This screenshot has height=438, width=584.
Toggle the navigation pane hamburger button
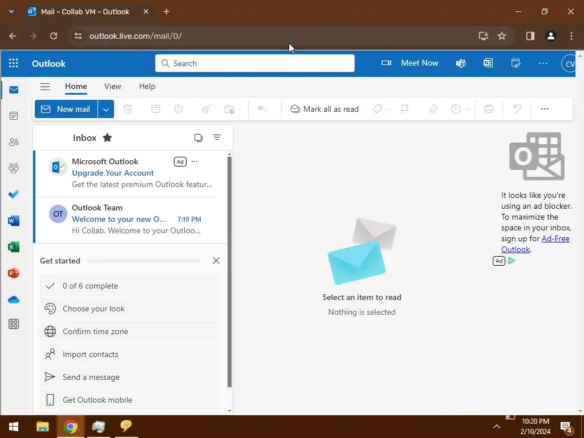coord(45,87)
